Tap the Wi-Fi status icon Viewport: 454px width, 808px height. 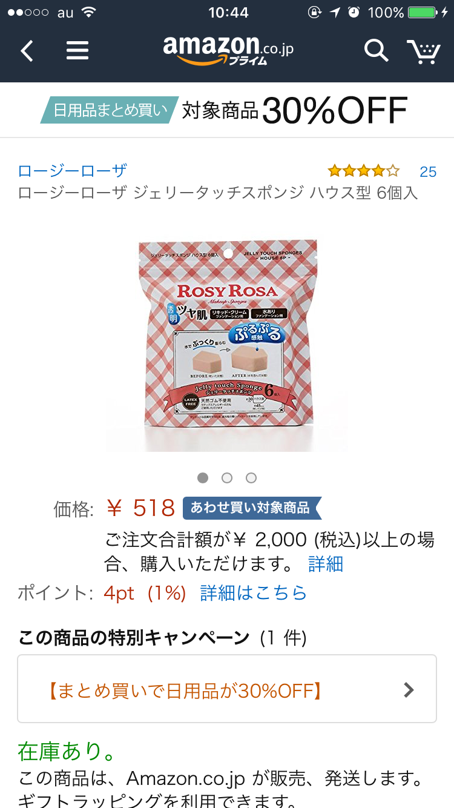(89, 12)
